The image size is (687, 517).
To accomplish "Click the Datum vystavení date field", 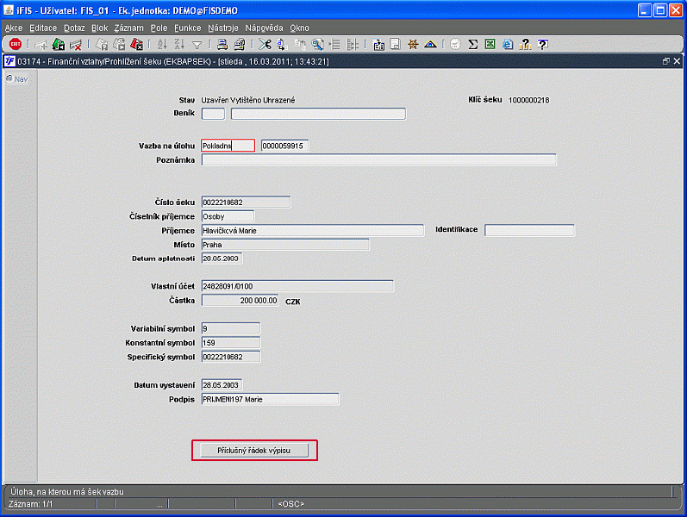I will [222, 384].
